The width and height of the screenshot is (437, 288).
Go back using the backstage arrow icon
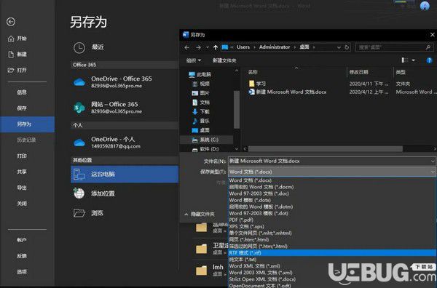click(11, 22)
